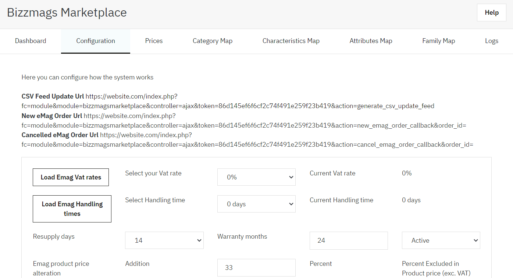
Task: Click the Addition label
Action: point(137,264)
